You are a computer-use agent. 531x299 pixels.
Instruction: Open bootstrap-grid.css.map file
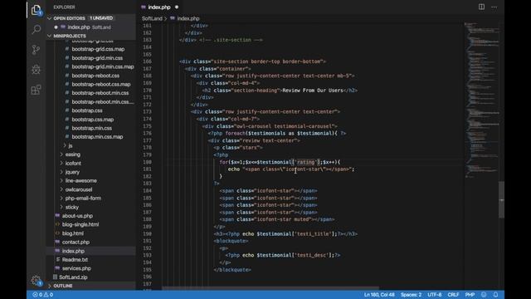click(x=98, y=49)
